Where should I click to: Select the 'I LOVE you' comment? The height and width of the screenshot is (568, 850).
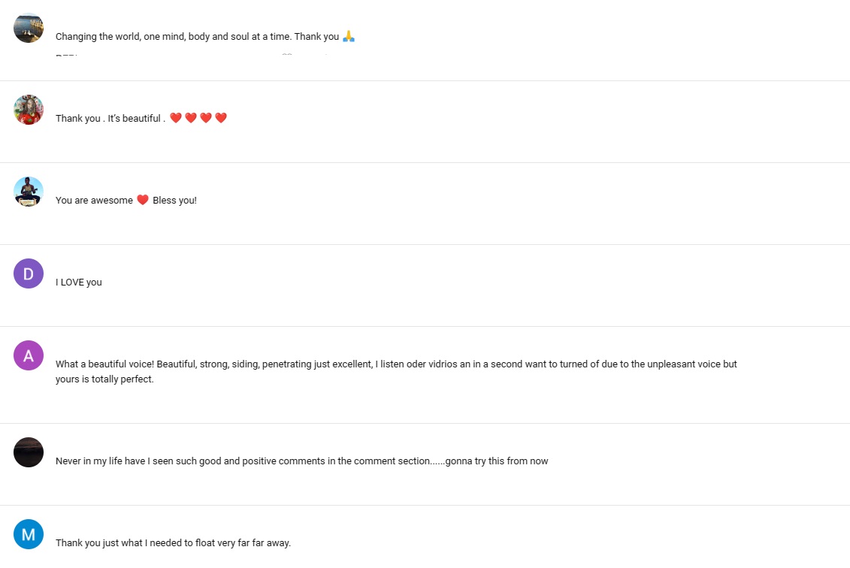[79, 282]
